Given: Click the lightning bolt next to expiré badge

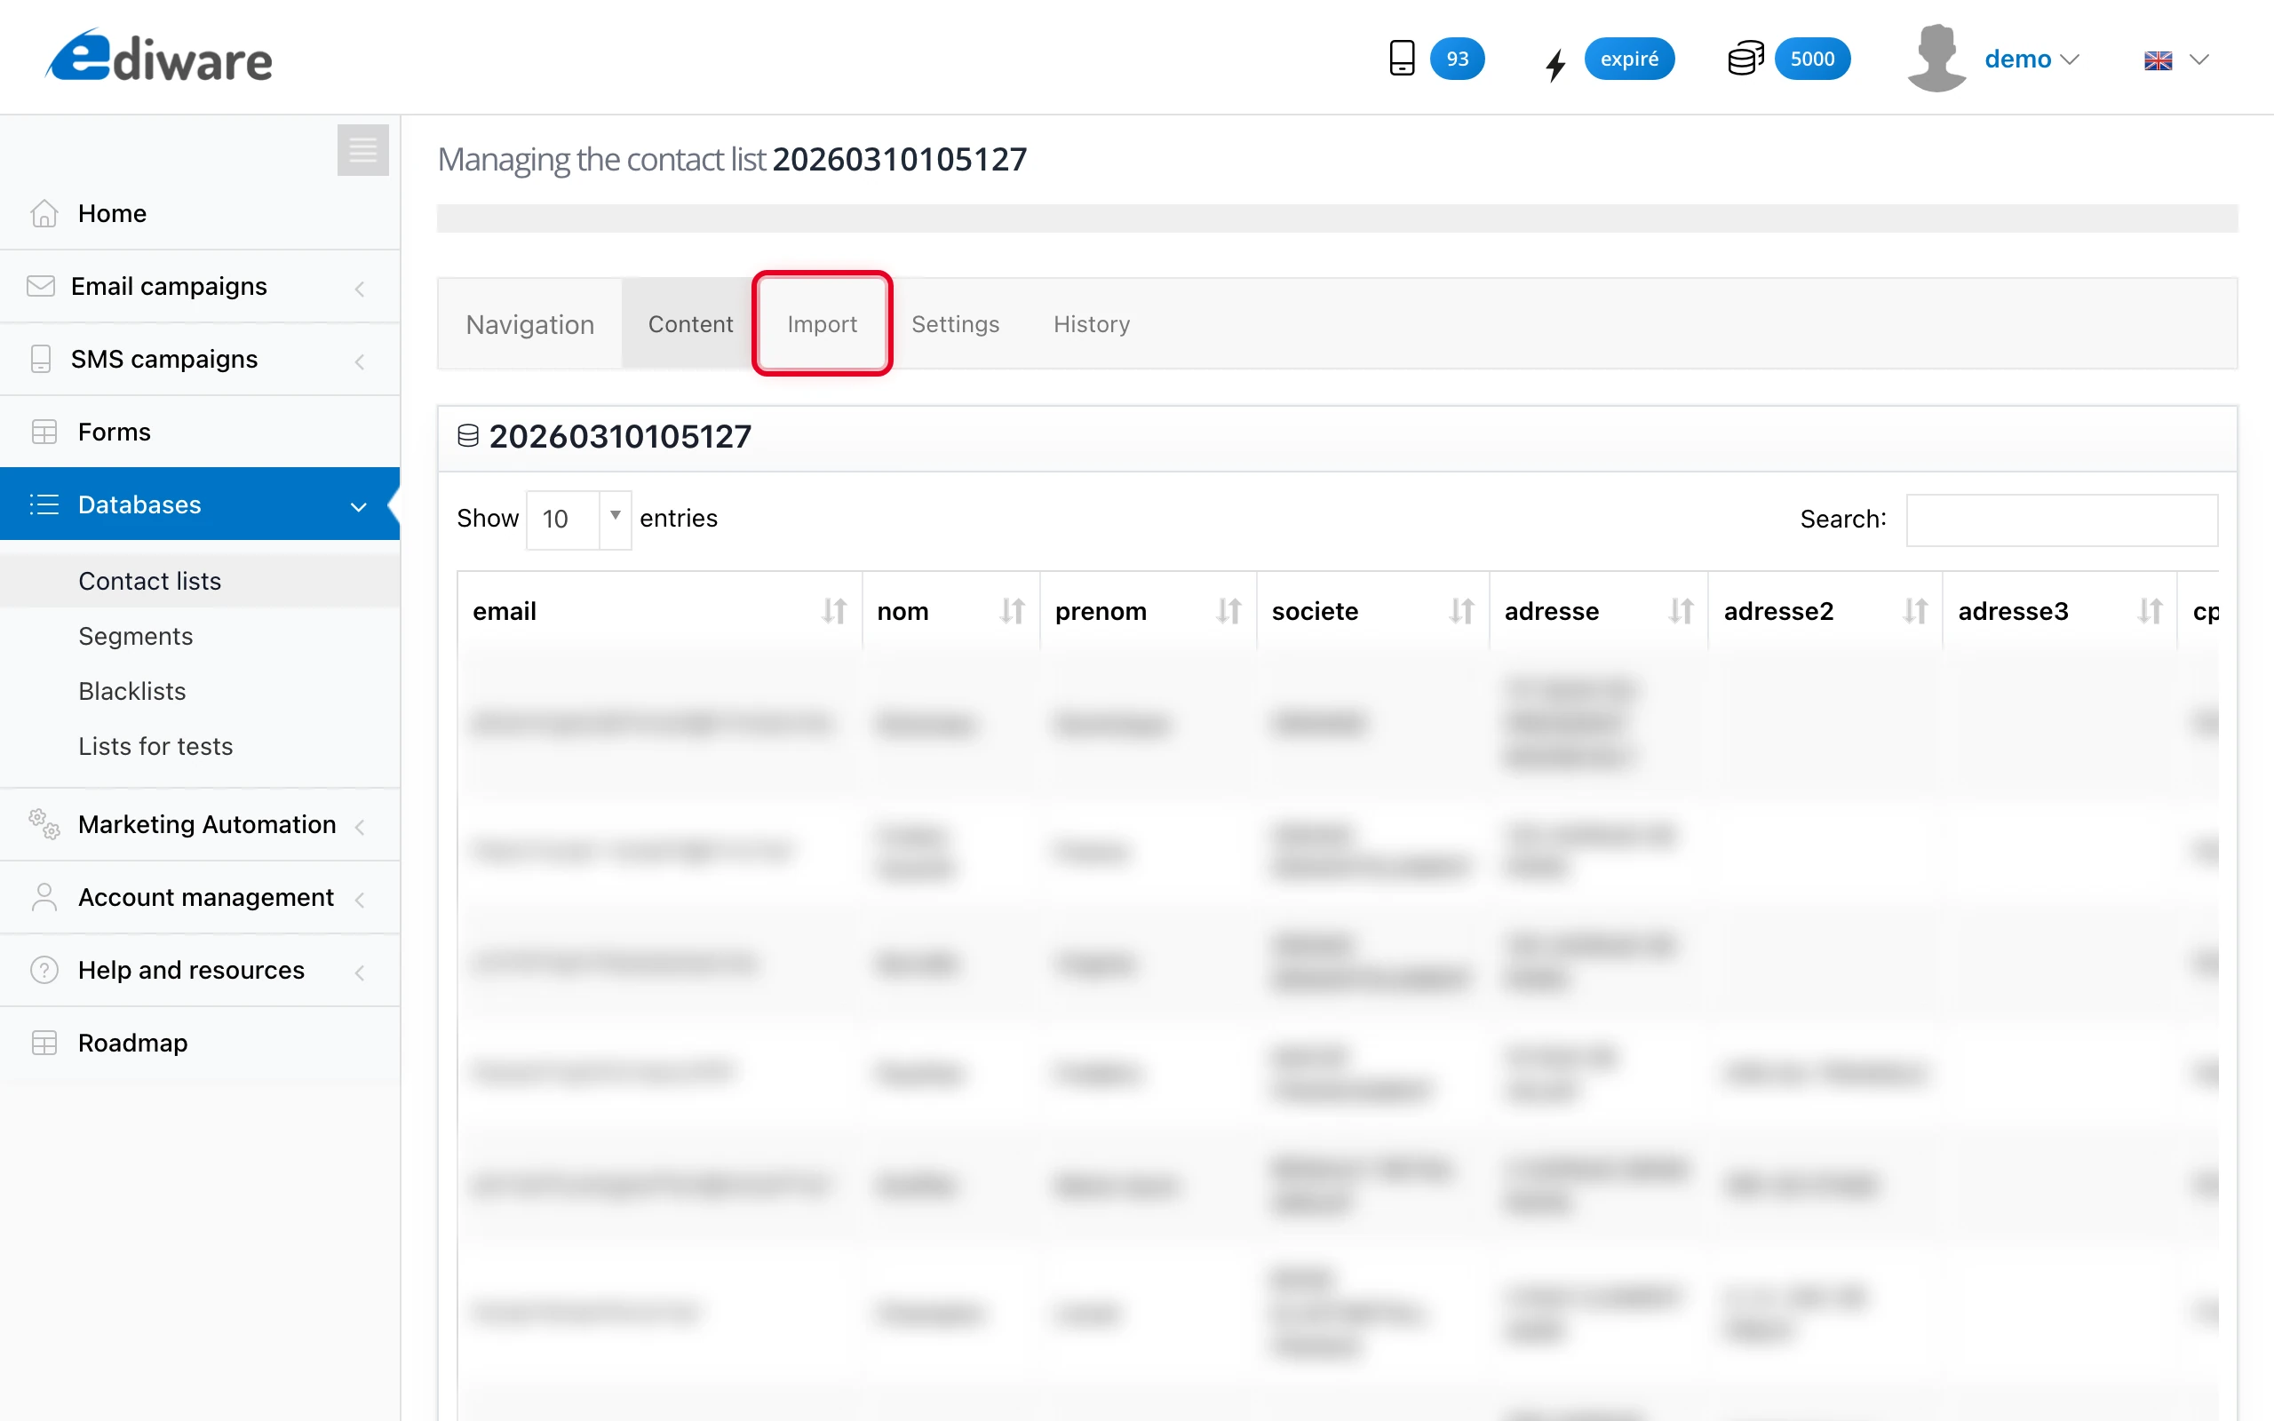Looking at the screenshot, I should (1554, 64).
